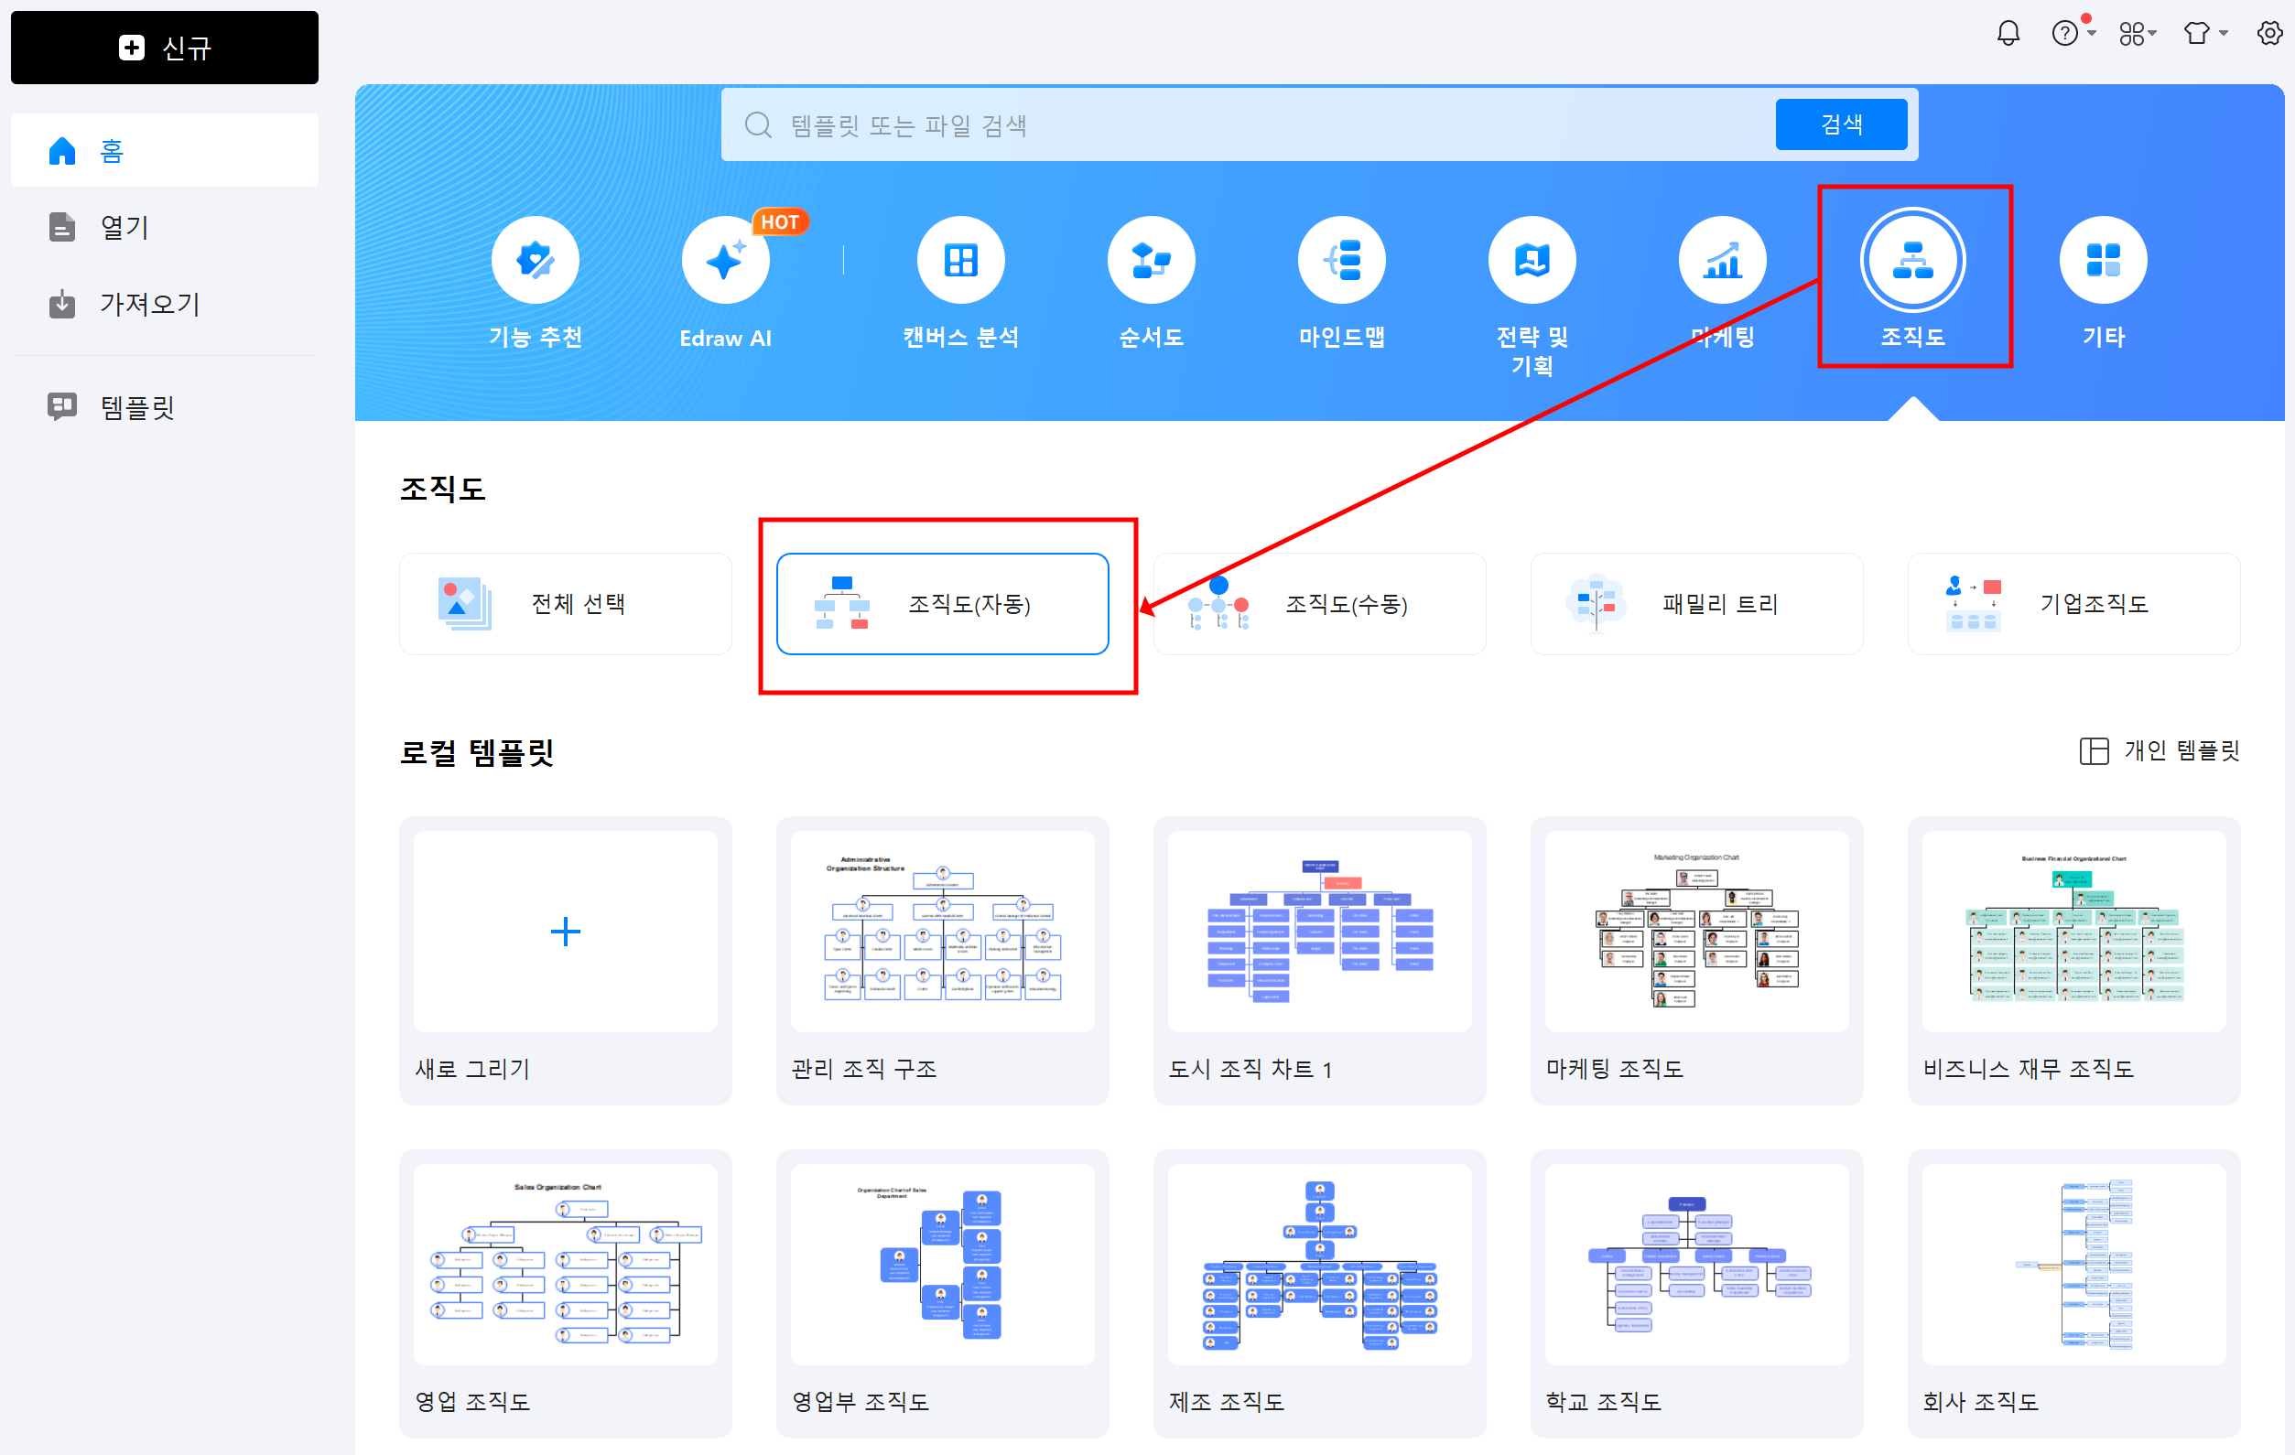Viewport: 2295px width, 1455px height.
Task: Select 가져오기 (Import) in sidebar
Action: click(x=164, y=304)
